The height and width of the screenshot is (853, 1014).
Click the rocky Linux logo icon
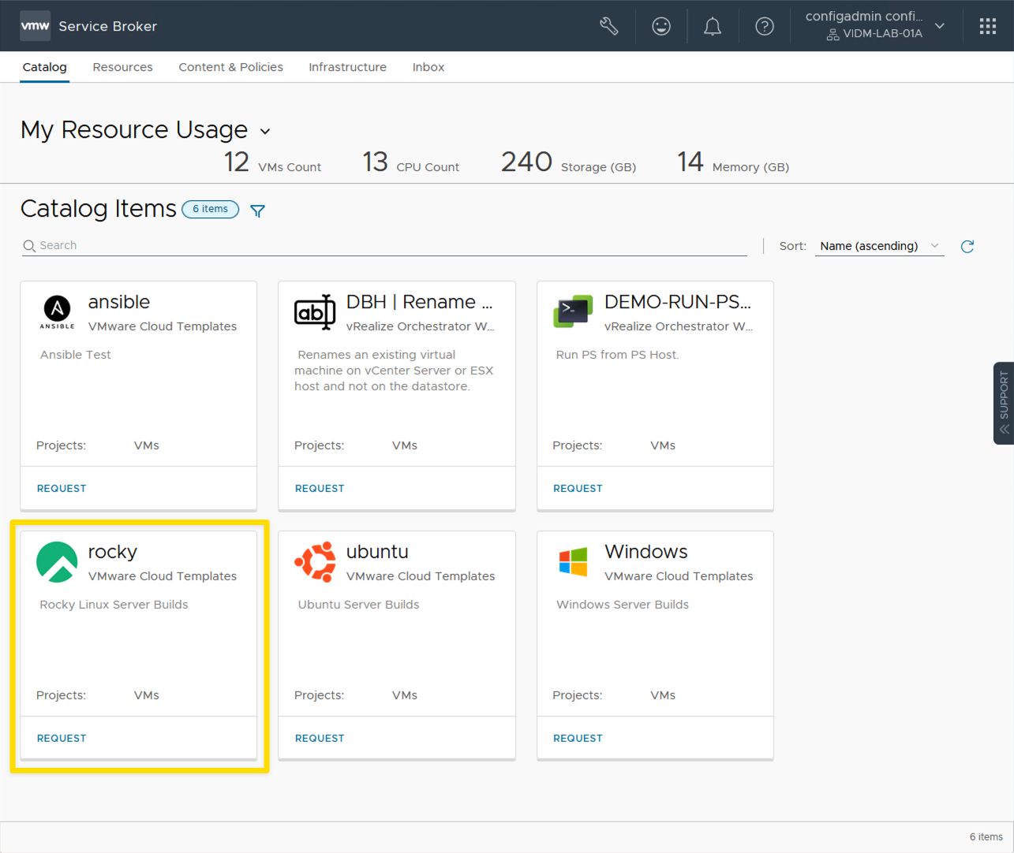click(x=57, y=562)
